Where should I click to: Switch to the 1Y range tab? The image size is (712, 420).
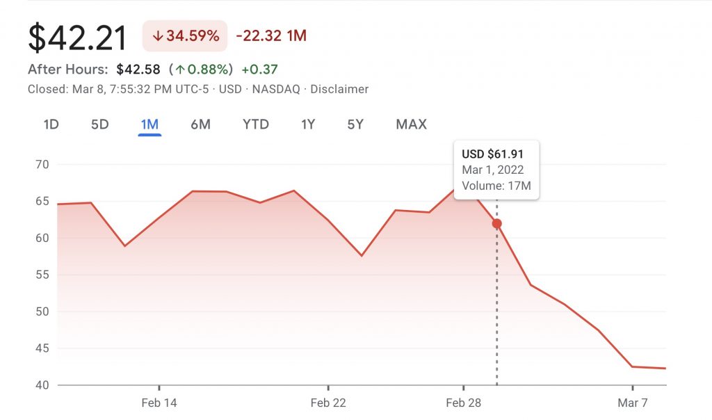pos(308,125)
